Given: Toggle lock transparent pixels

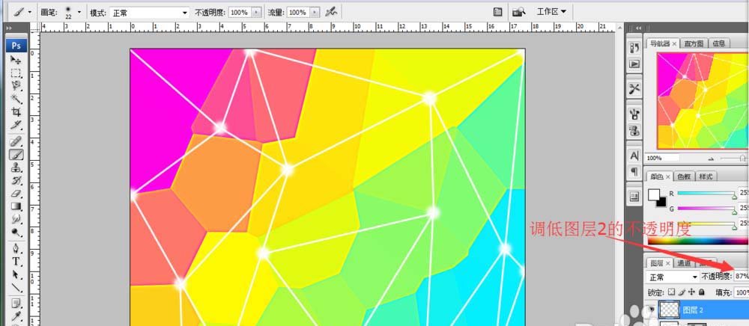Looking at the screenshot, I should point(670,292).
